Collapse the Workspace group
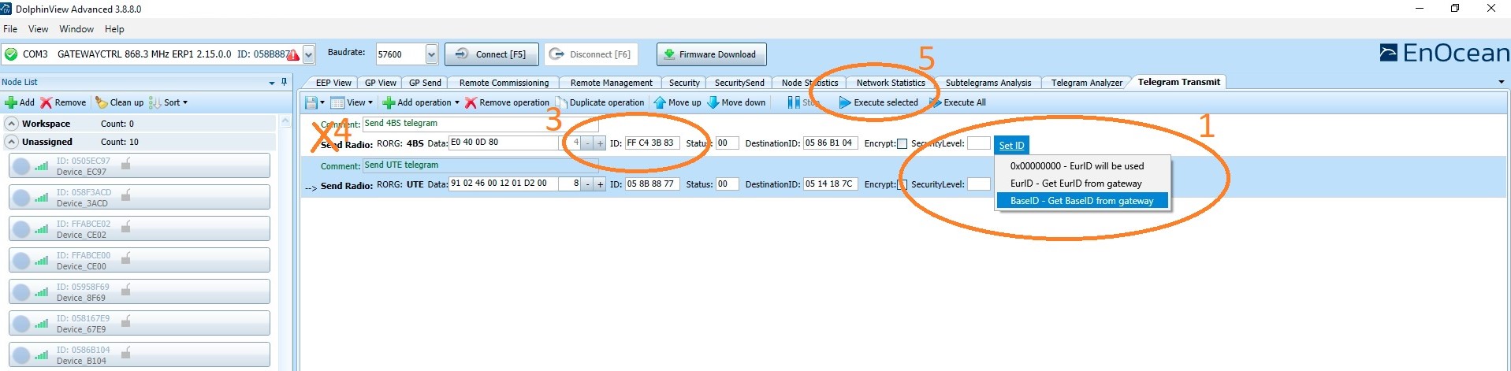Screen dimensions: 1511x371 click(12, 124)
